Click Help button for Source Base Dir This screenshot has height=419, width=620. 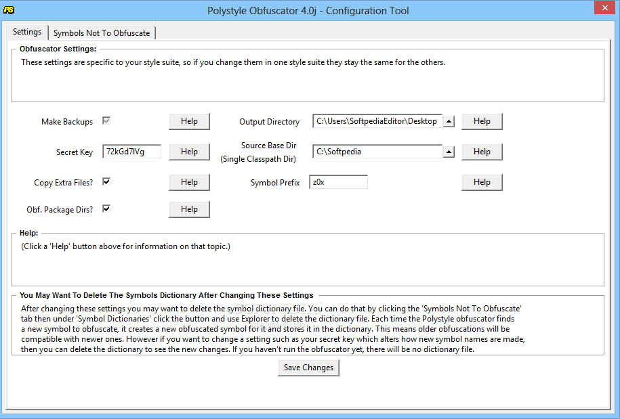482,152
